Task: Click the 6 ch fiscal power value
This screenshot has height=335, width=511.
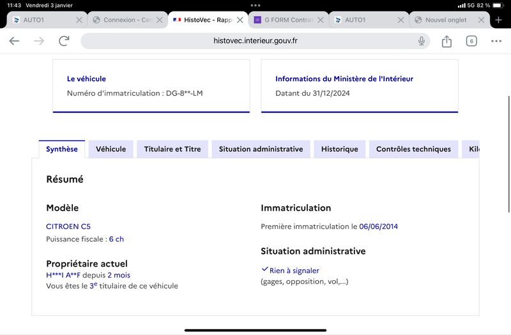Action: (116, 239)
